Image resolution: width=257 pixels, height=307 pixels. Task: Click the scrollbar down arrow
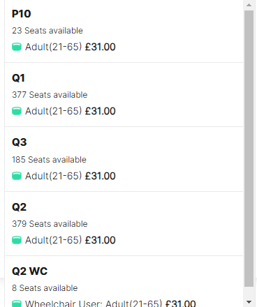pyautogui.click(x=249, y=302)
